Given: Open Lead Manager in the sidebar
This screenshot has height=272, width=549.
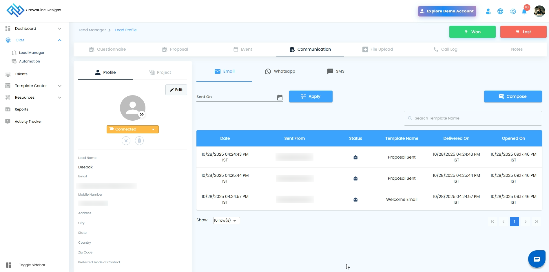Looking at the screenshot, I should click(32, 53).
